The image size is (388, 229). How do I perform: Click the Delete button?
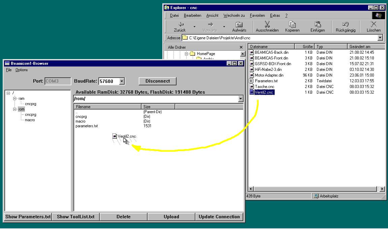pyautogui.click(x=124, y=217)
